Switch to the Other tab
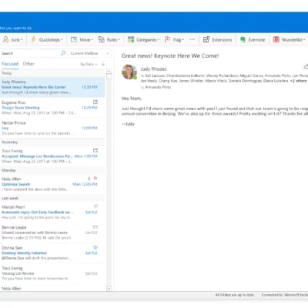The width and height of the screenshot is (308, 308). (x=28, y=64)
